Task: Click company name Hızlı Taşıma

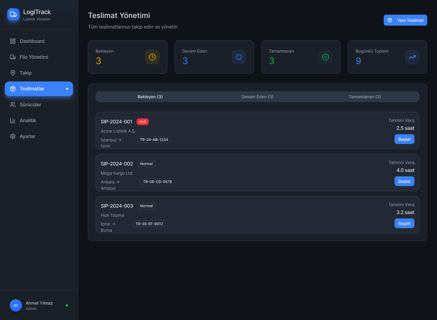Action: point(112,215)
